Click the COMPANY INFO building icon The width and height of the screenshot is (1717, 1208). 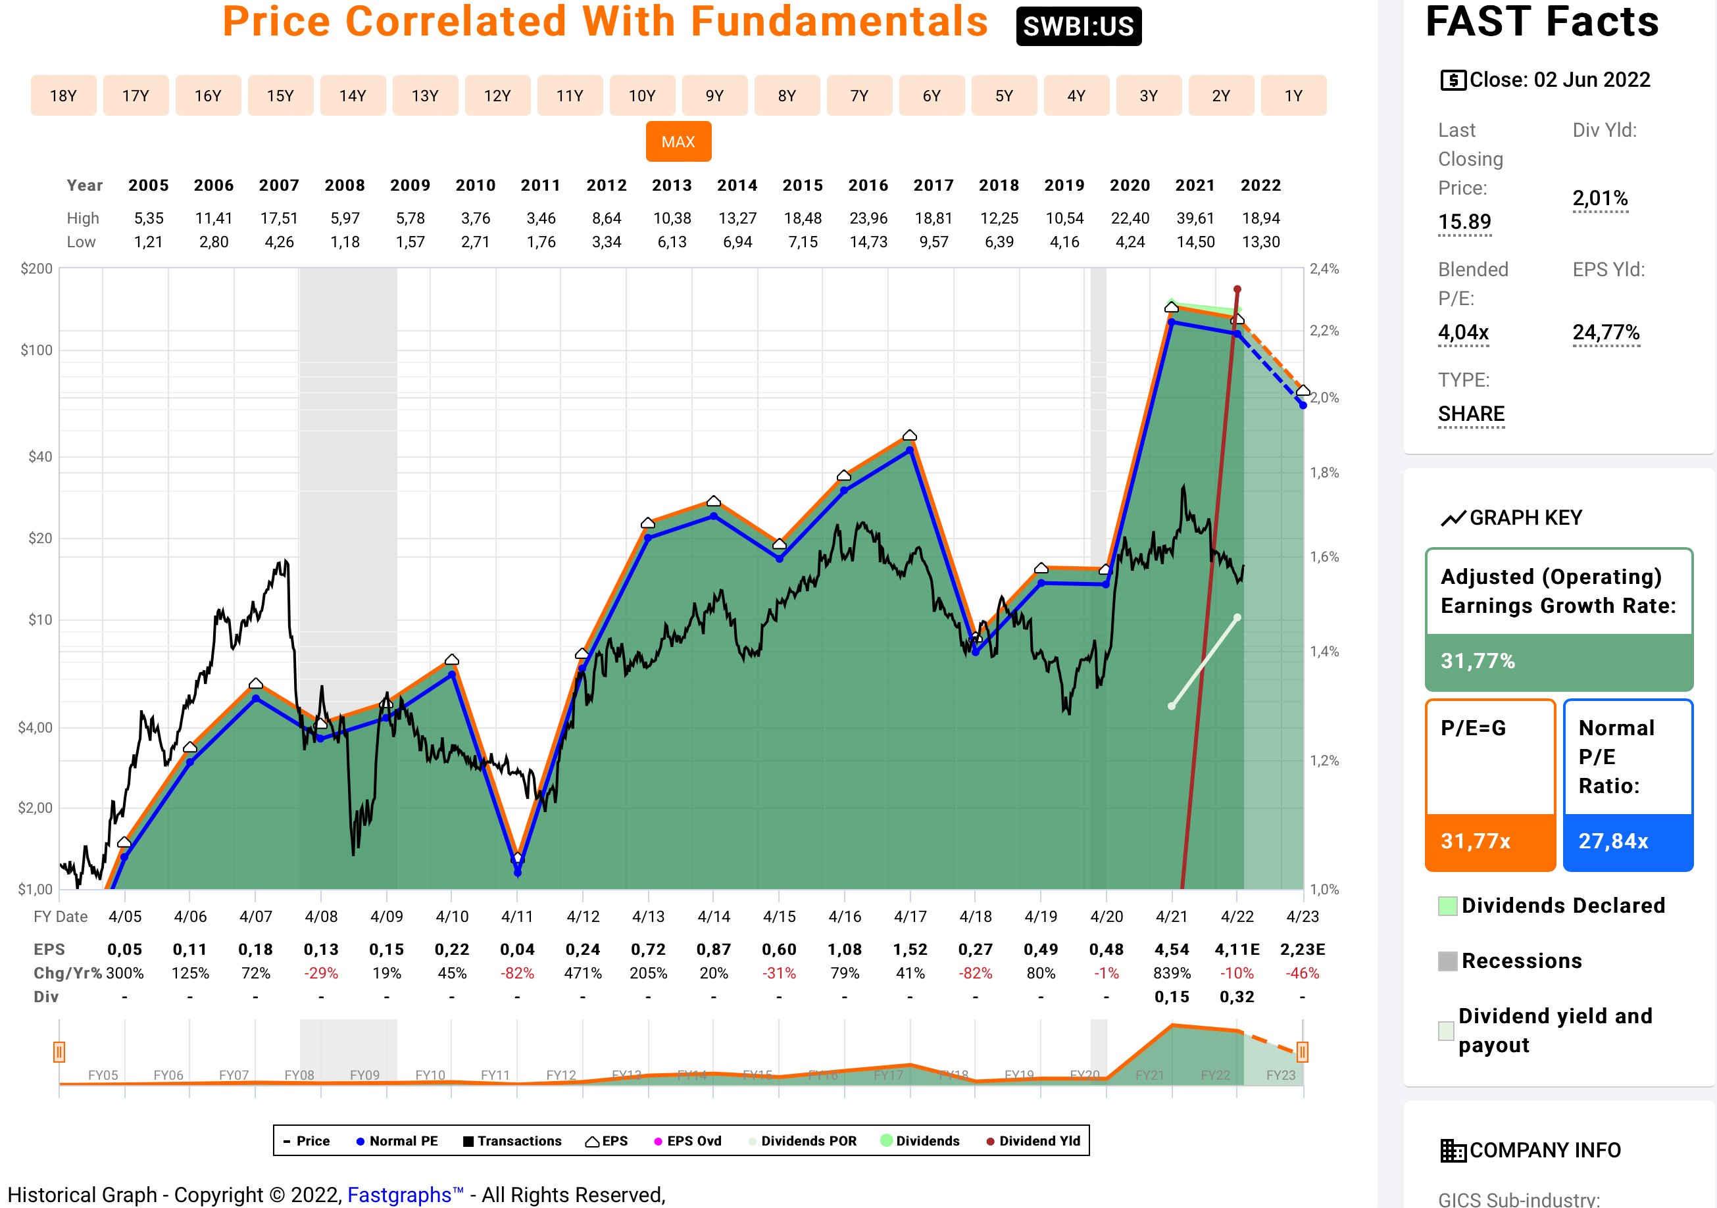[x=1453, y=1150]
